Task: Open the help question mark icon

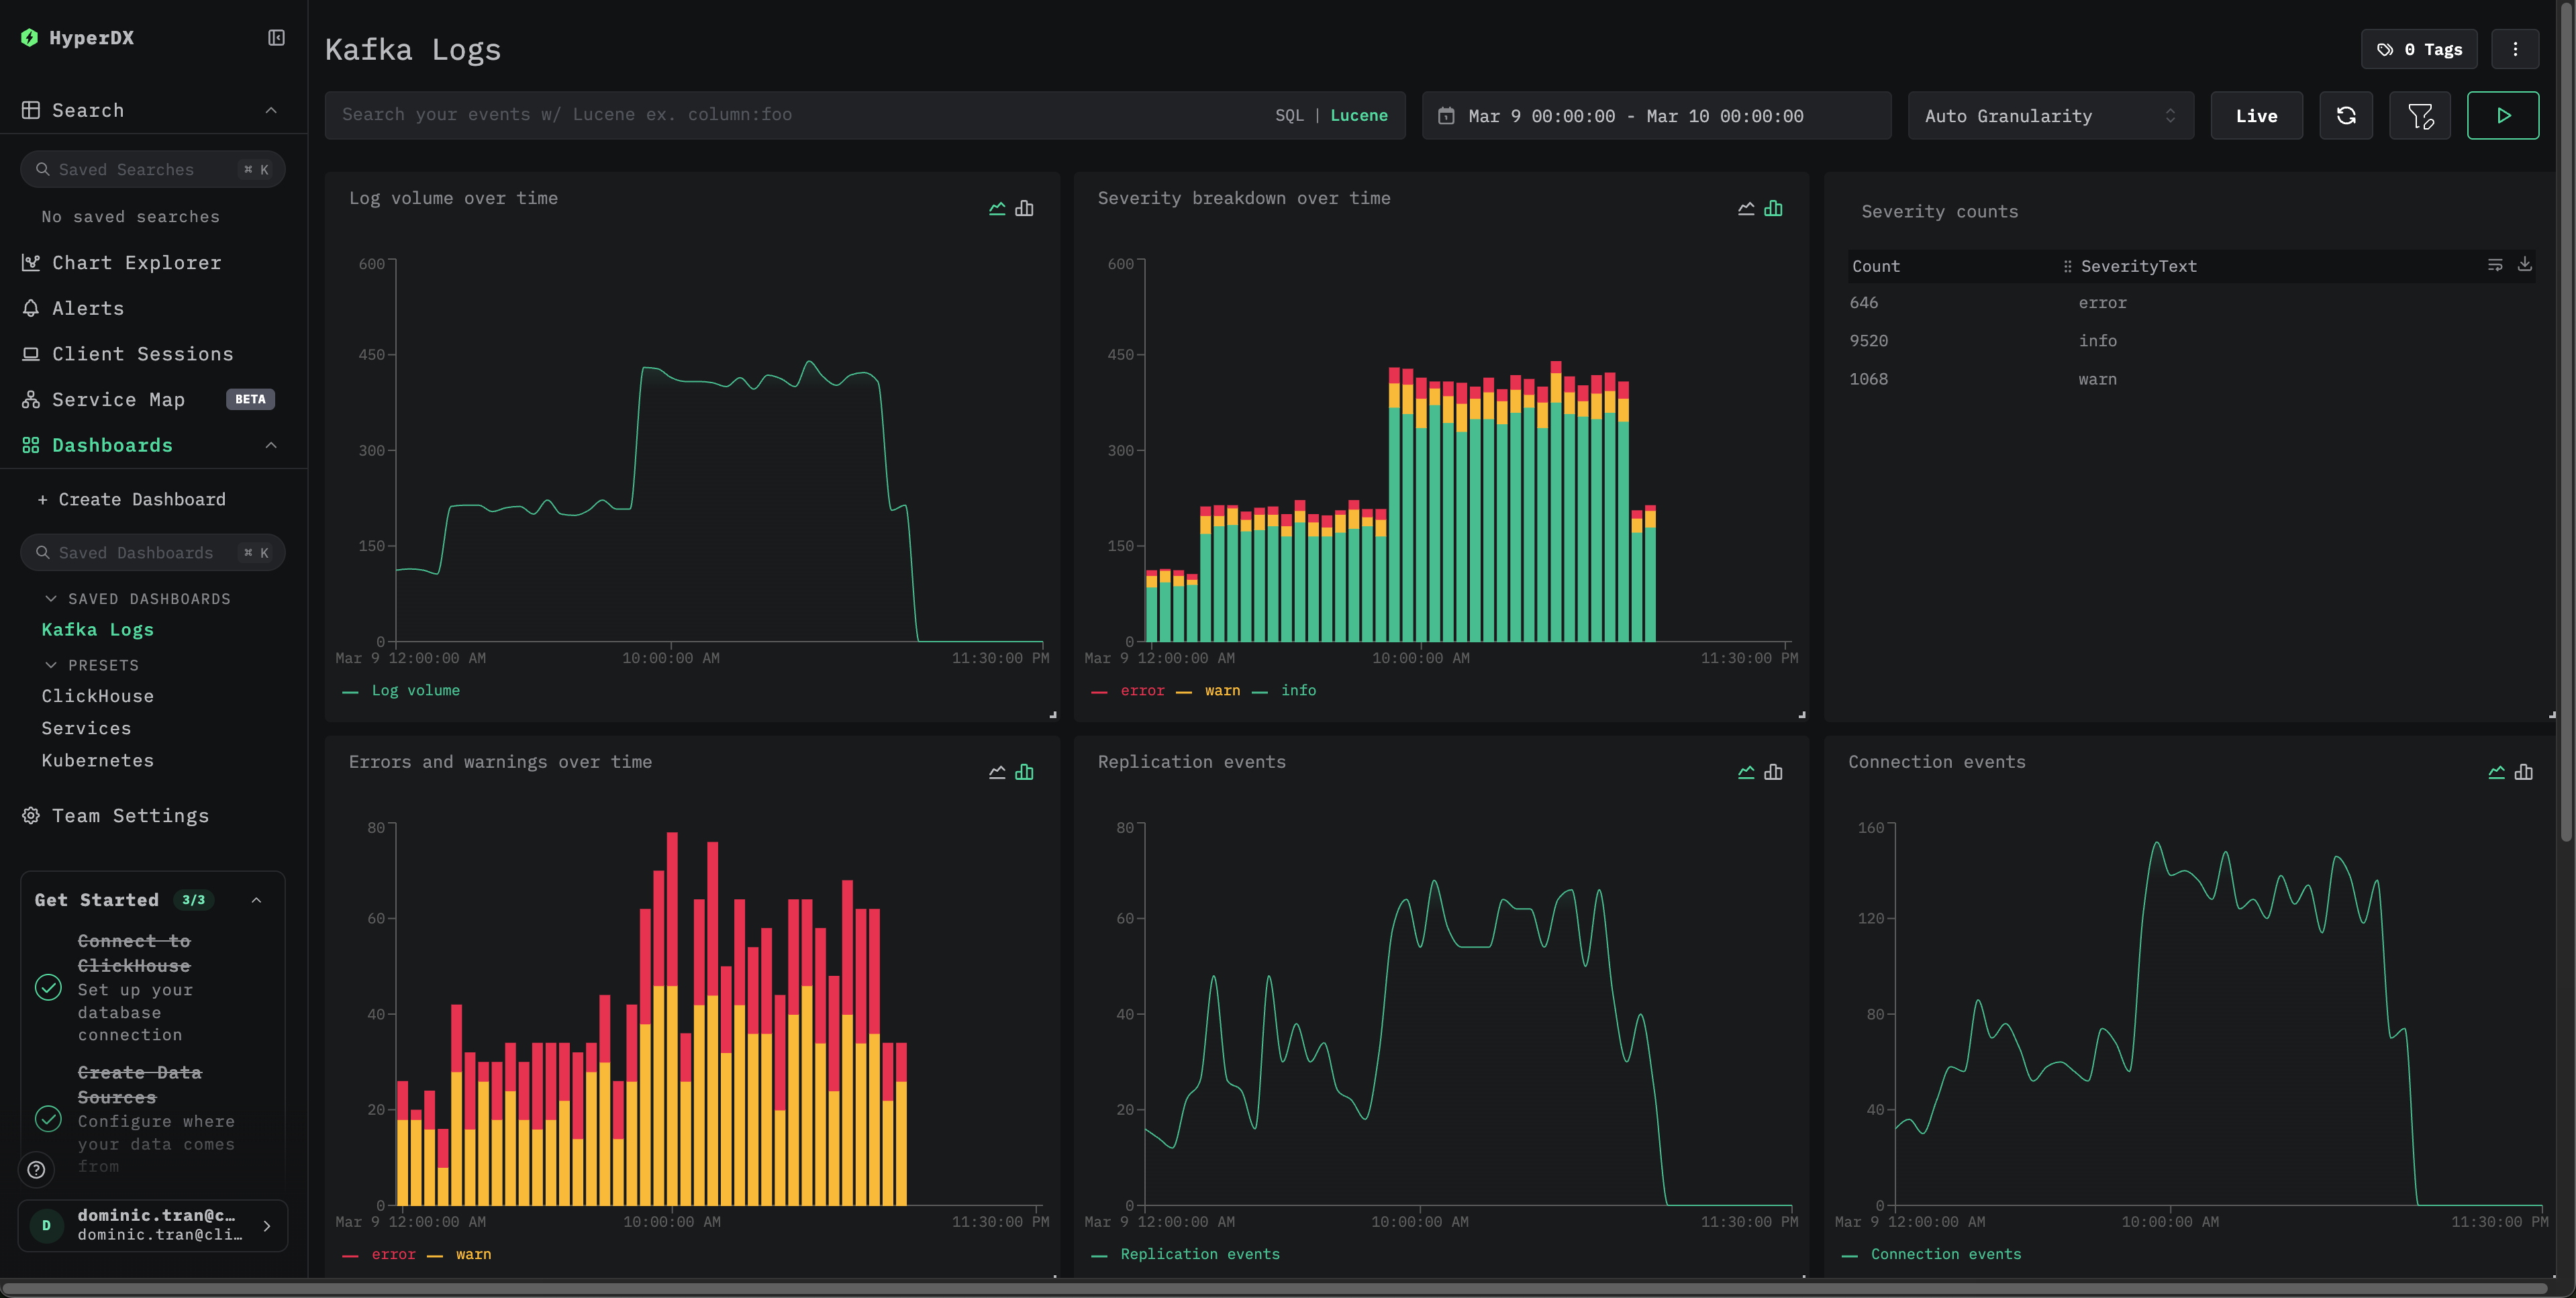Action: pos(36,1169)
